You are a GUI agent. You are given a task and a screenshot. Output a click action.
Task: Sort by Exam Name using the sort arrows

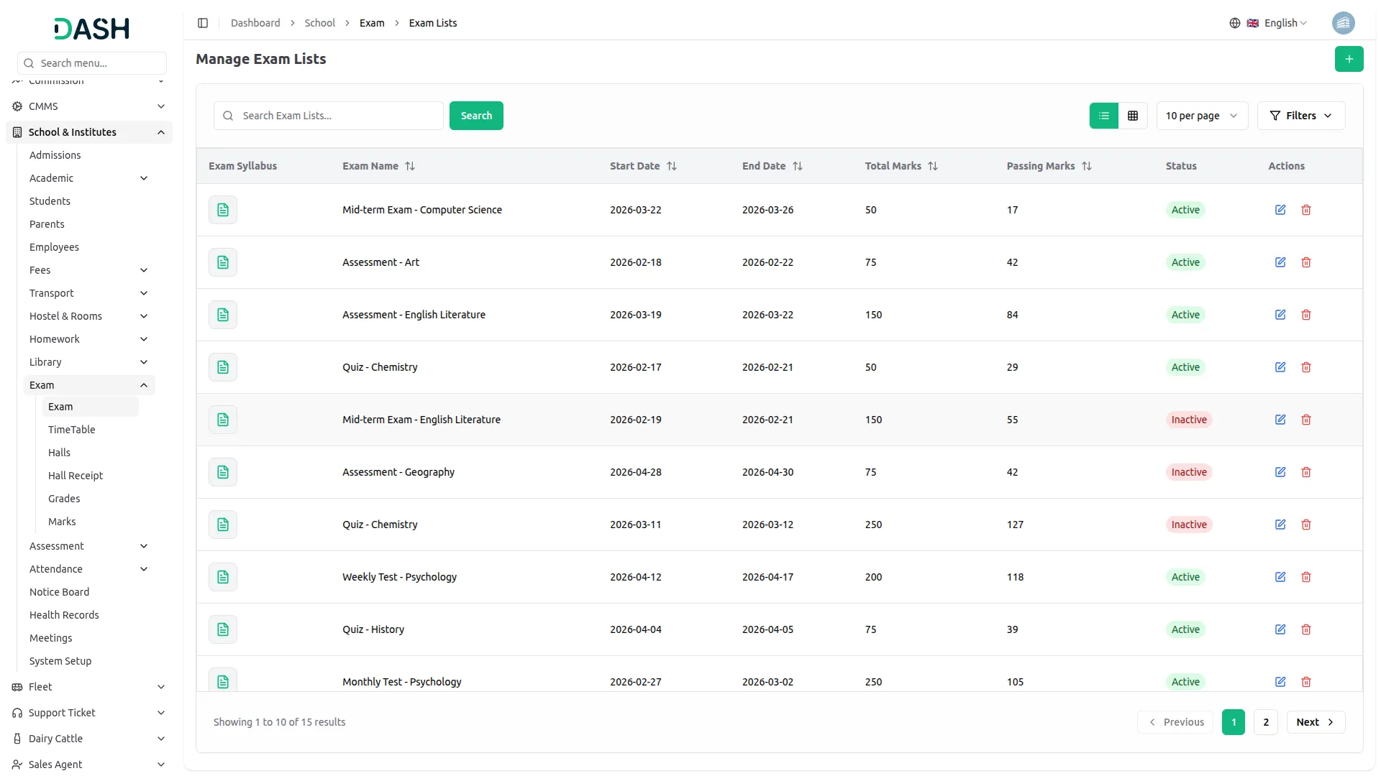coord(410,166)
